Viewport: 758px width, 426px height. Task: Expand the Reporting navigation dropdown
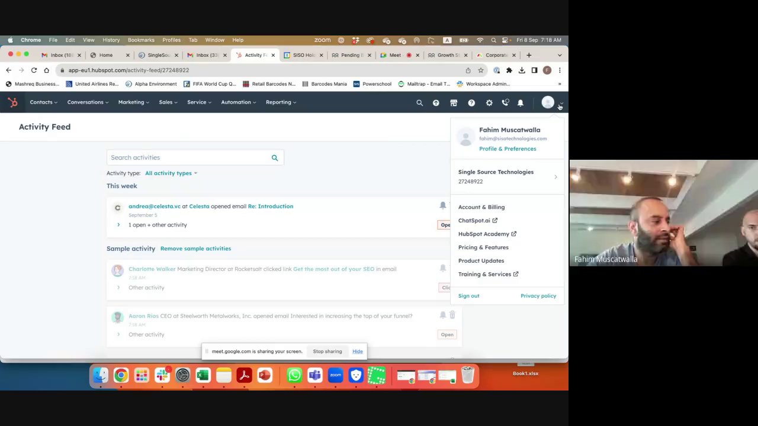tap(281, 102)
